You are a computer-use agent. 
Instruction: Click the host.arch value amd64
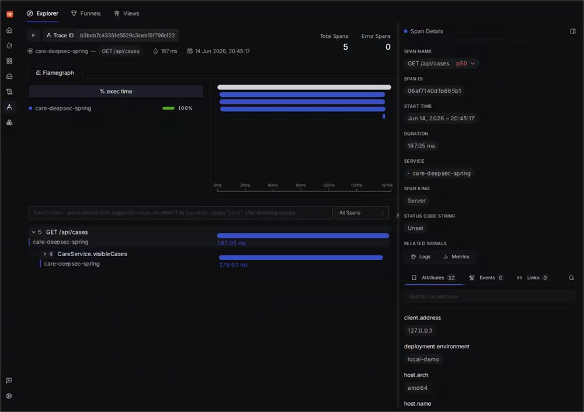tap(417, 388)
